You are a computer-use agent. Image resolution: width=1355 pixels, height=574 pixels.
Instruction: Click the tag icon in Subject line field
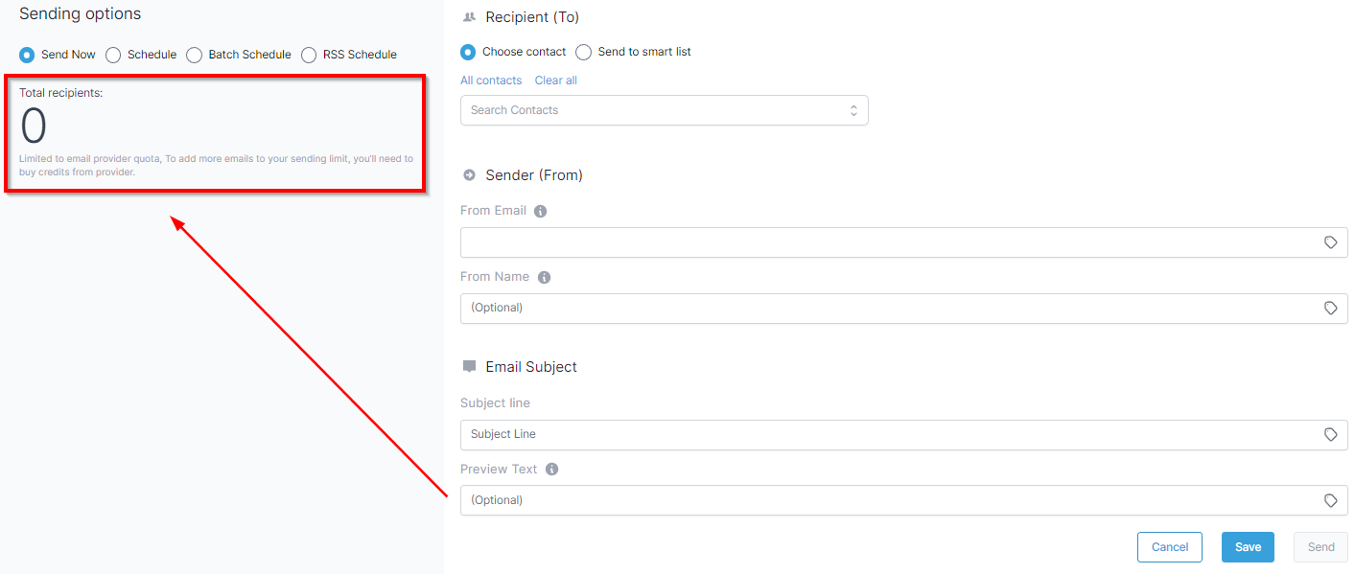(x=1330, y=434)
